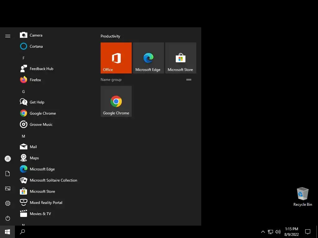Open taskbar Search magnifier
Viewport: 318px width, 238px height.
(x=22, y=232)
